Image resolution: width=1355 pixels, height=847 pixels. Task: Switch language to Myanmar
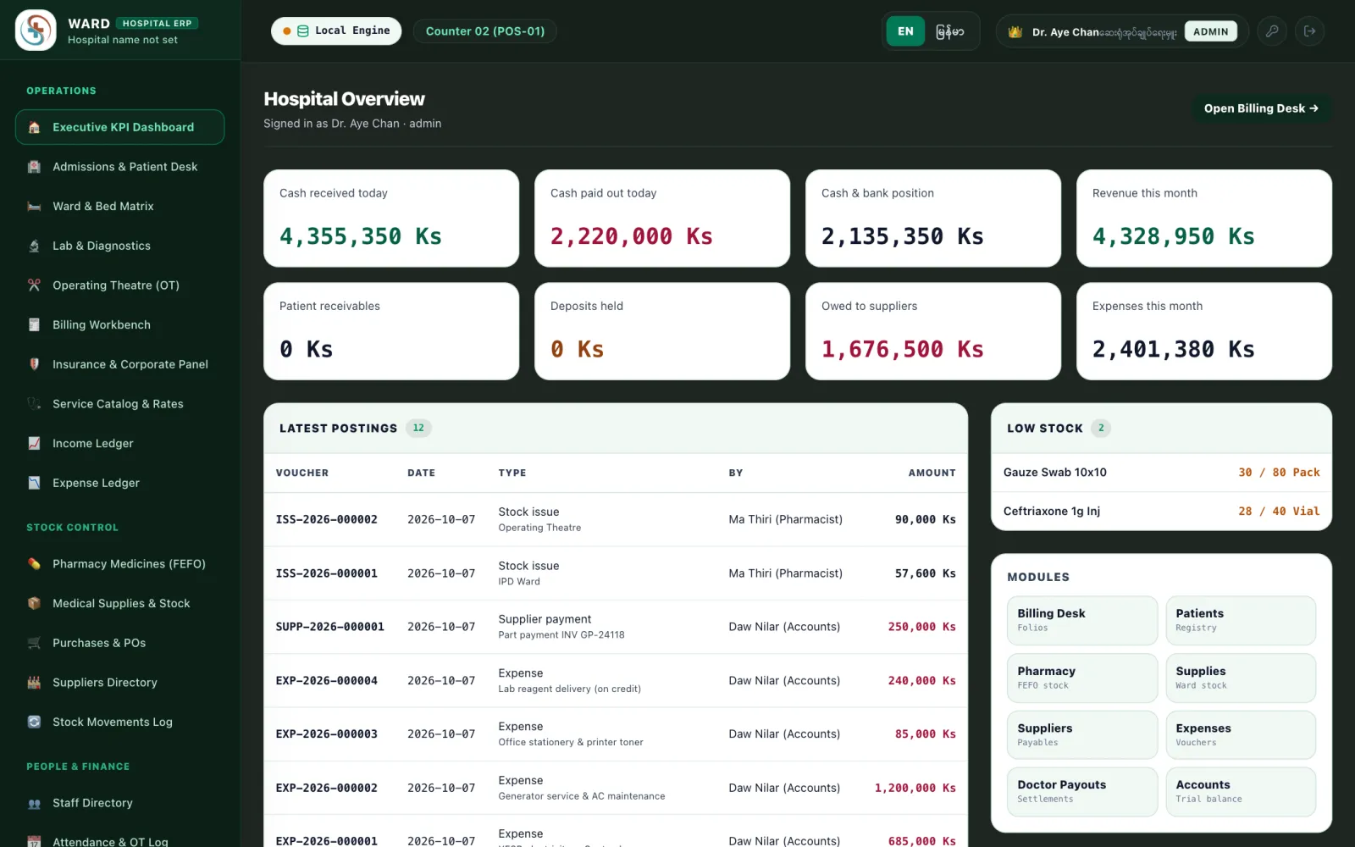pyautogui.click(x=949, y=31)
